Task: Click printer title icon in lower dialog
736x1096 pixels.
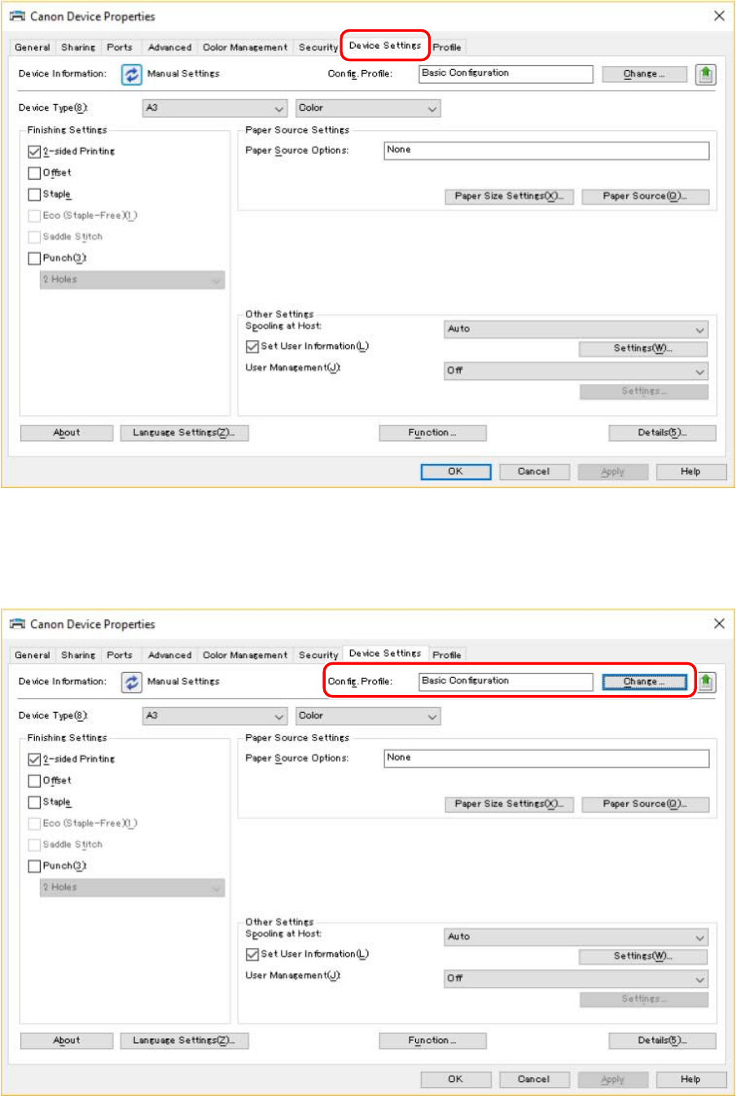Action: (x=17, y=624)
